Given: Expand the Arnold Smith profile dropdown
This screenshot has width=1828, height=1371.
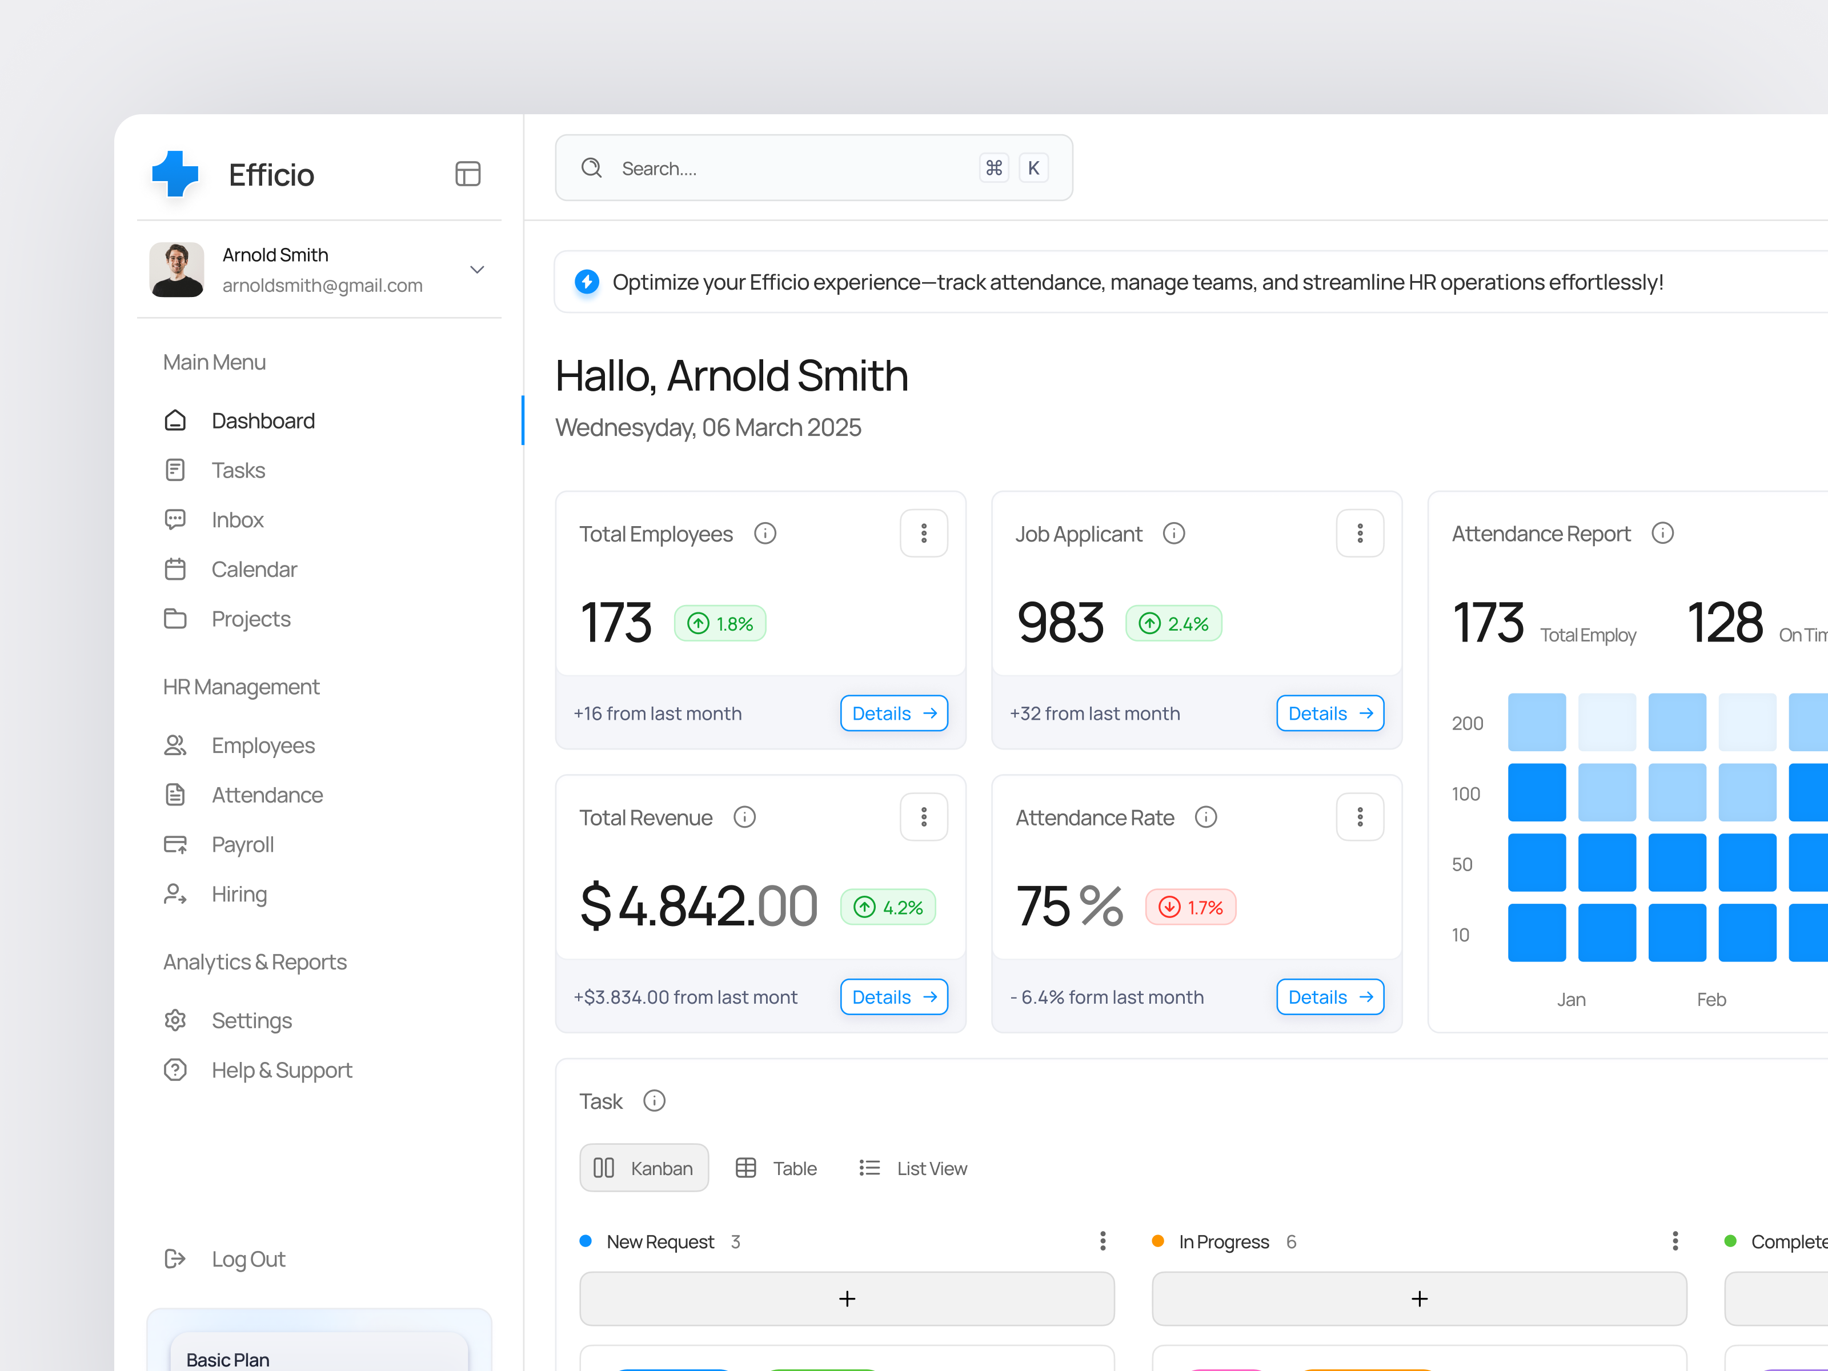Looking at the screenshot, I should [x=477, y=270].
